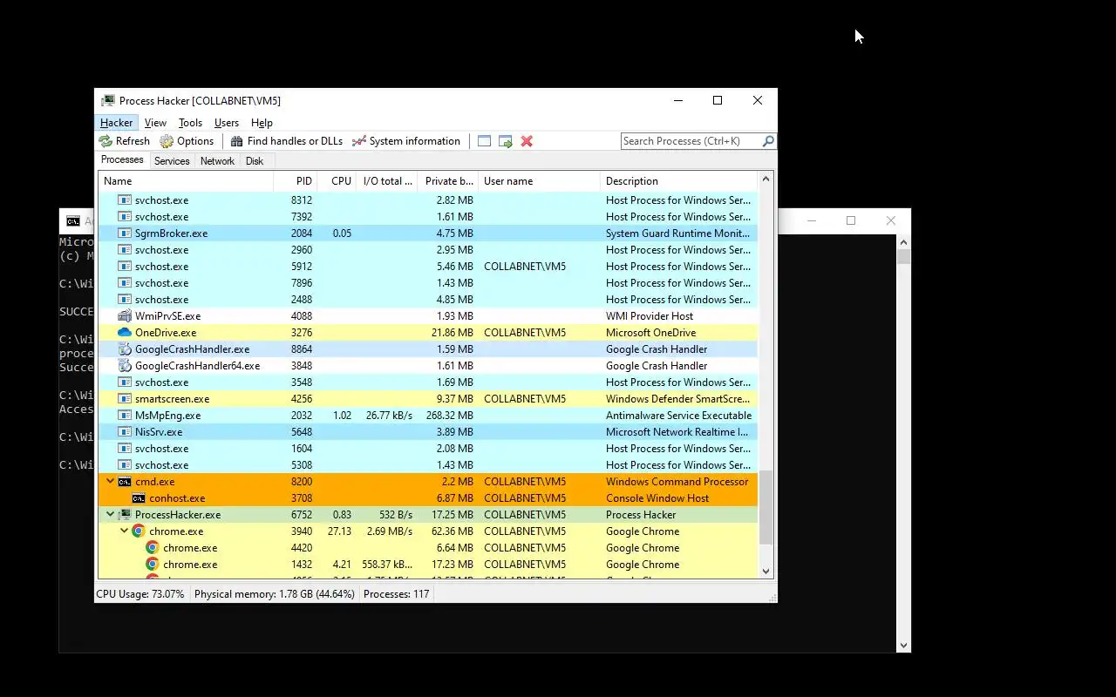Screen dimensions: 1116x697
Task: Select the WmiPrvSE.exe row
Action: tap(428, 316)
